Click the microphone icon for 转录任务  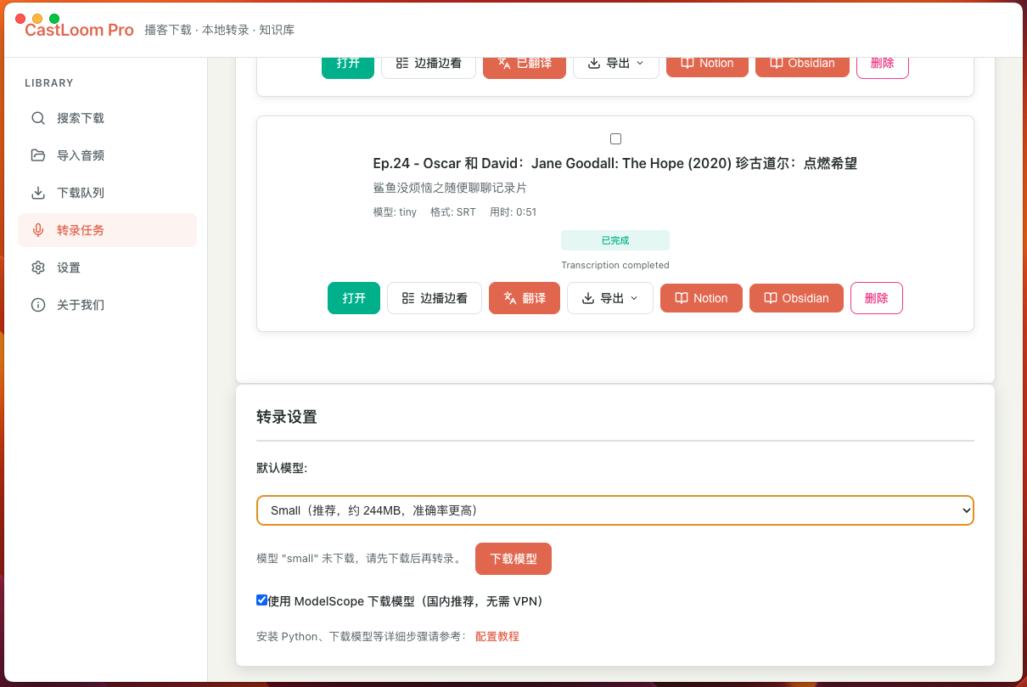click(x=38, y=230)
